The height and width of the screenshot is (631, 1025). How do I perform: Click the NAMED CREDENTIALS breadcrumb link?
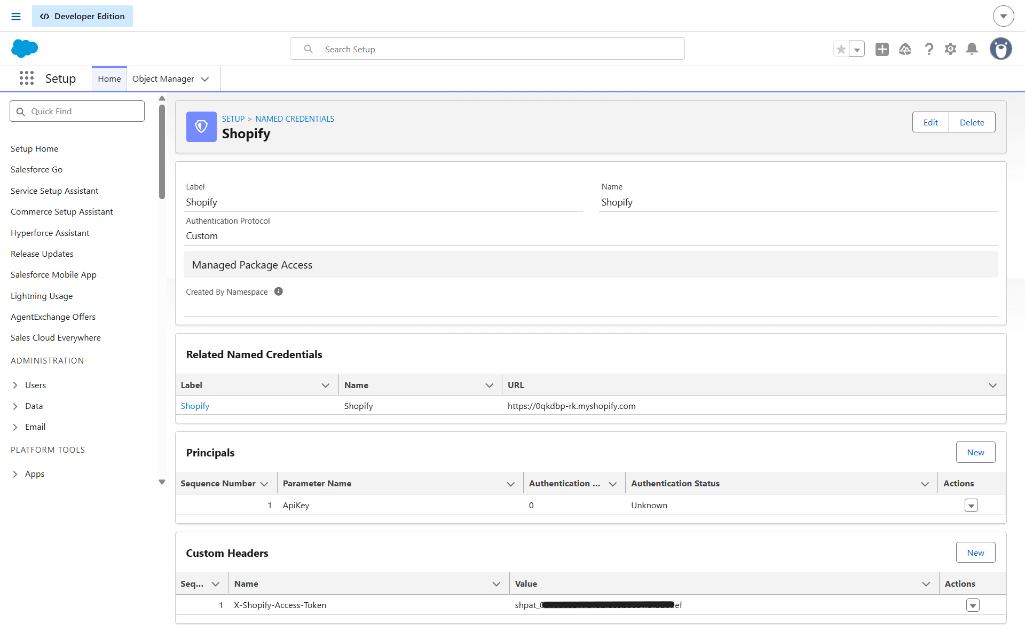(x=295, y=119)
